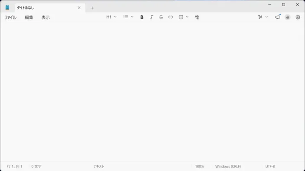Image resolution: width=305 pixels, height=171 pixels.
Task: Open the account profile icon
Action: [x=288, y=17]
